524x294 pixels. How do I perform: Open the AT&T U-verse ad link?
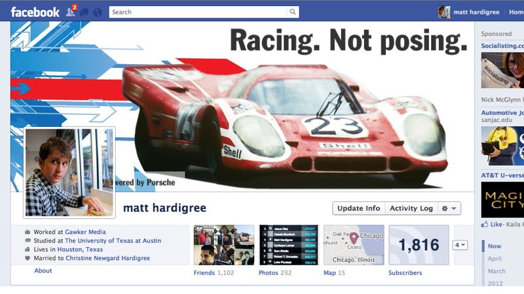tap(502, 175)
